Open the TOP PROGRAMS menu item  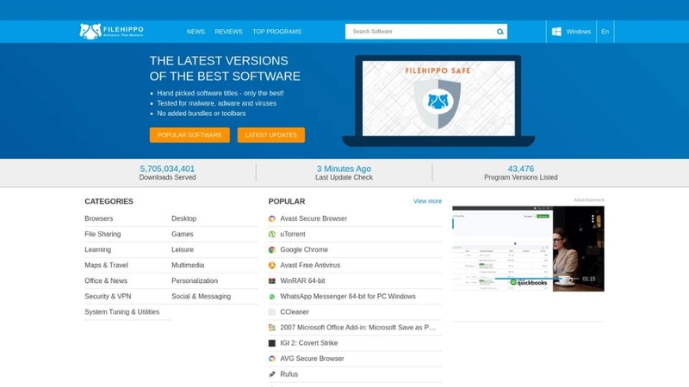(276, 32)
